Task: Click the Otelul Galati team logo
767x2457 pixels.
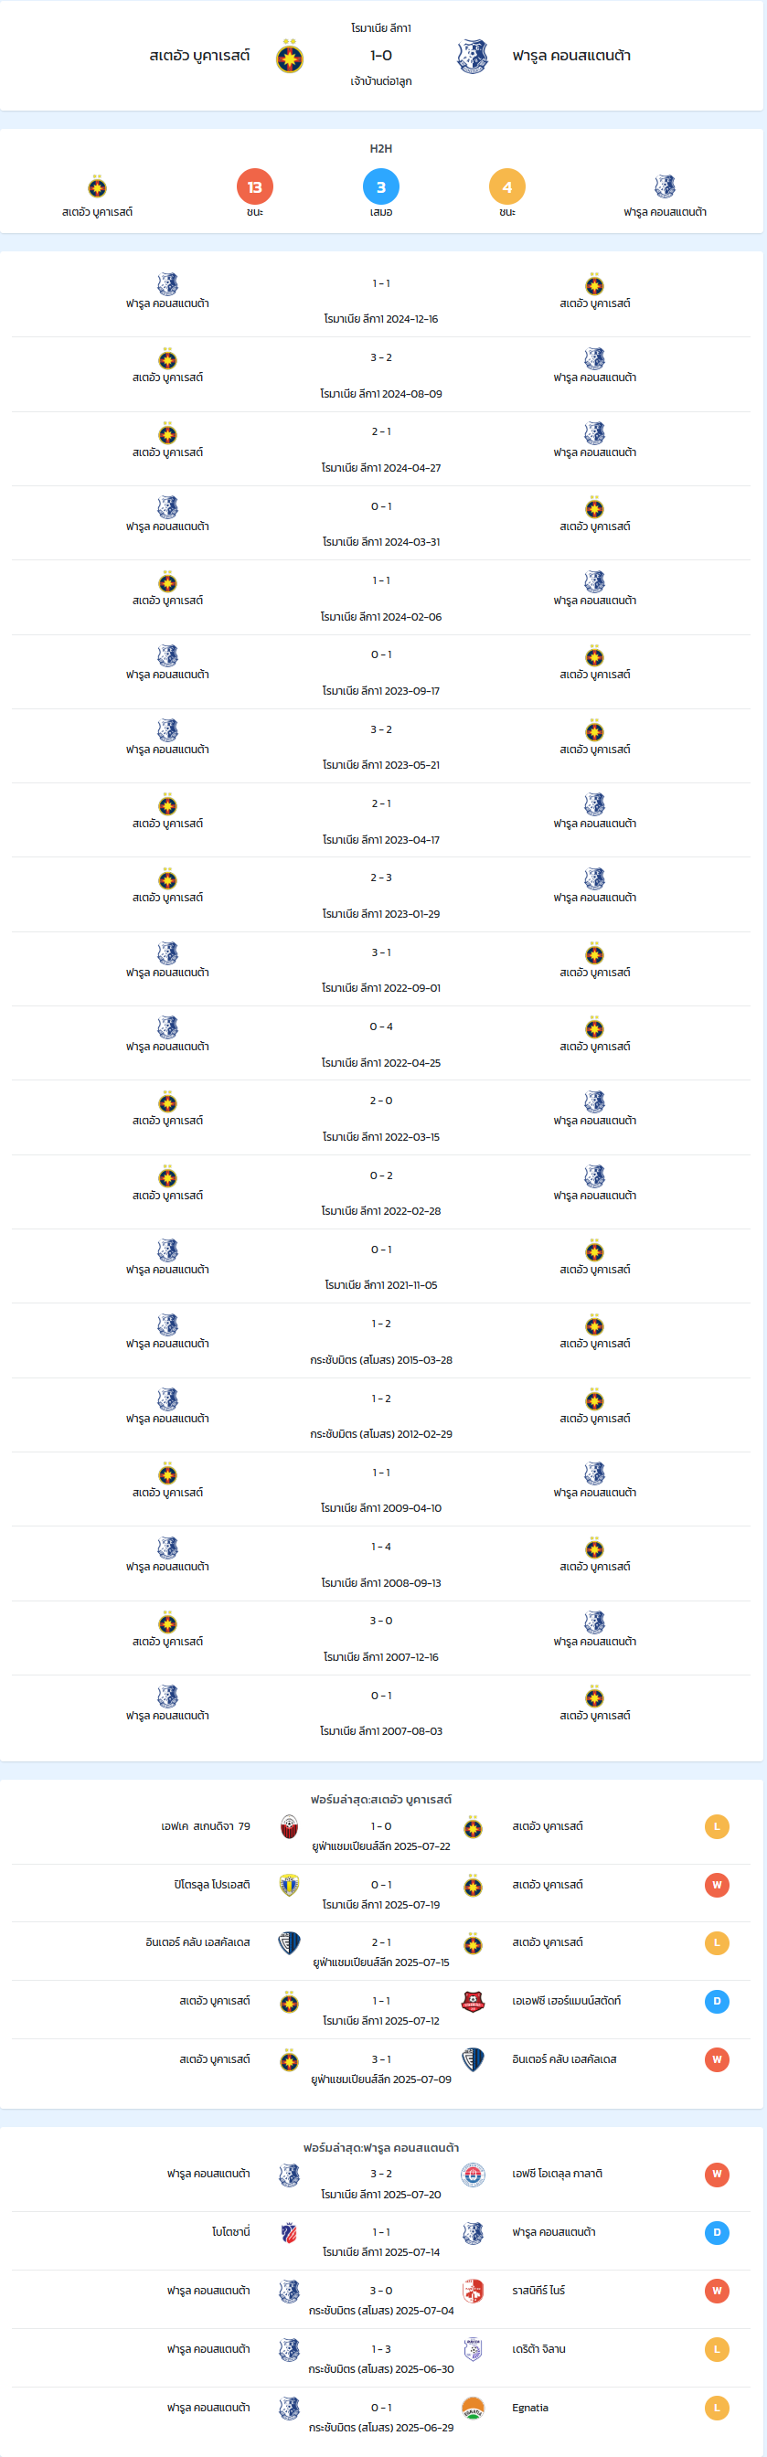Action: coord(473,2174)
